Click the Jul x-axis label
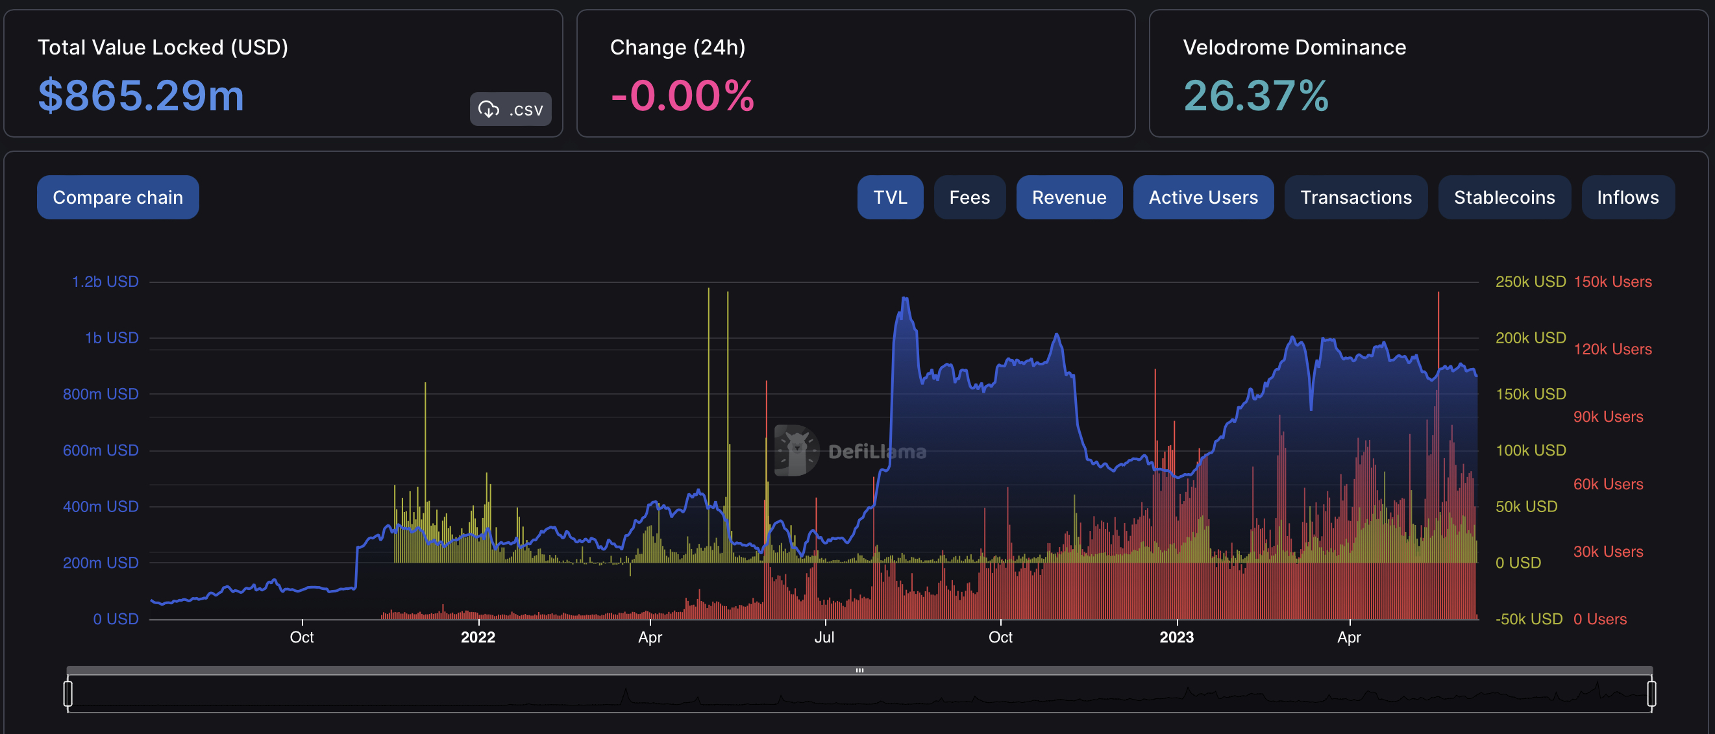The image size is (1715, 734). pyautogui.click(x=824, y=637)
